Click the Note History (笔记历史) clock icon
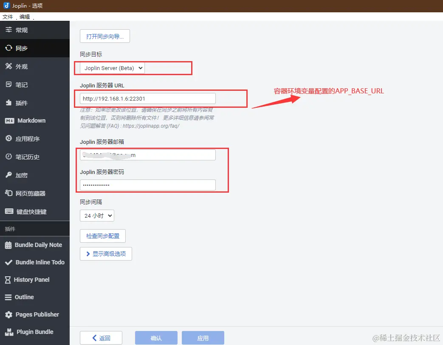443x345 pixels. click(x=9, y=157)
